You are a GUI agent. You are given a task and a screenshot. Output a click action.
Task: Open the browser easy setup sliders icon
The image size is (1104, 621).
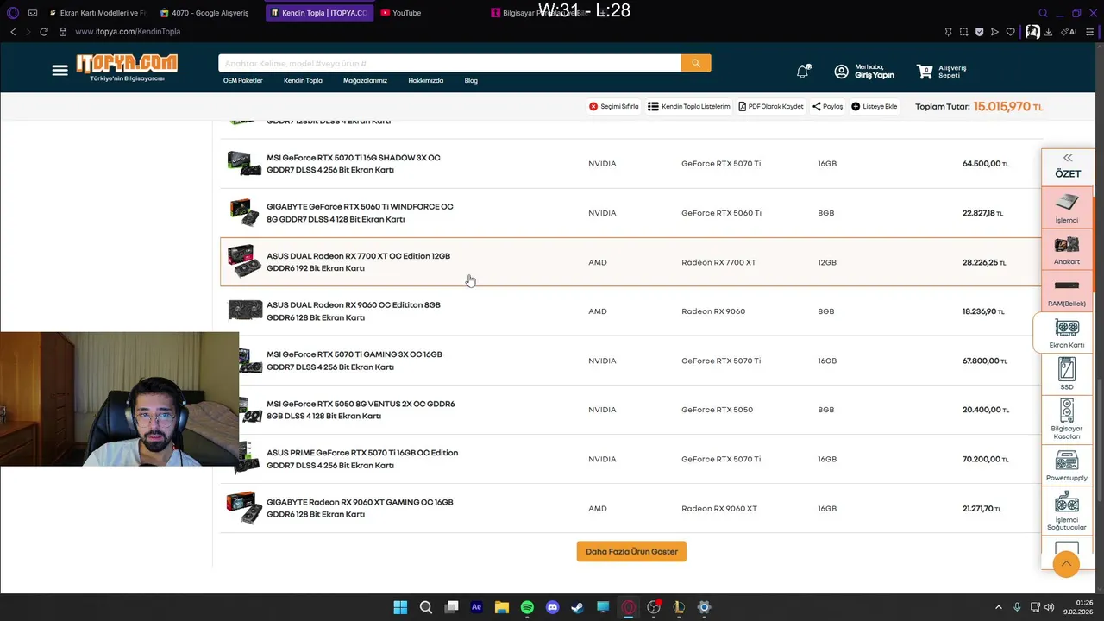(x=1090, y=32)
